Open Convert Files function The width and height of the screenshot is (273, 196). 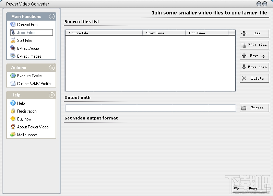(28, 25)
